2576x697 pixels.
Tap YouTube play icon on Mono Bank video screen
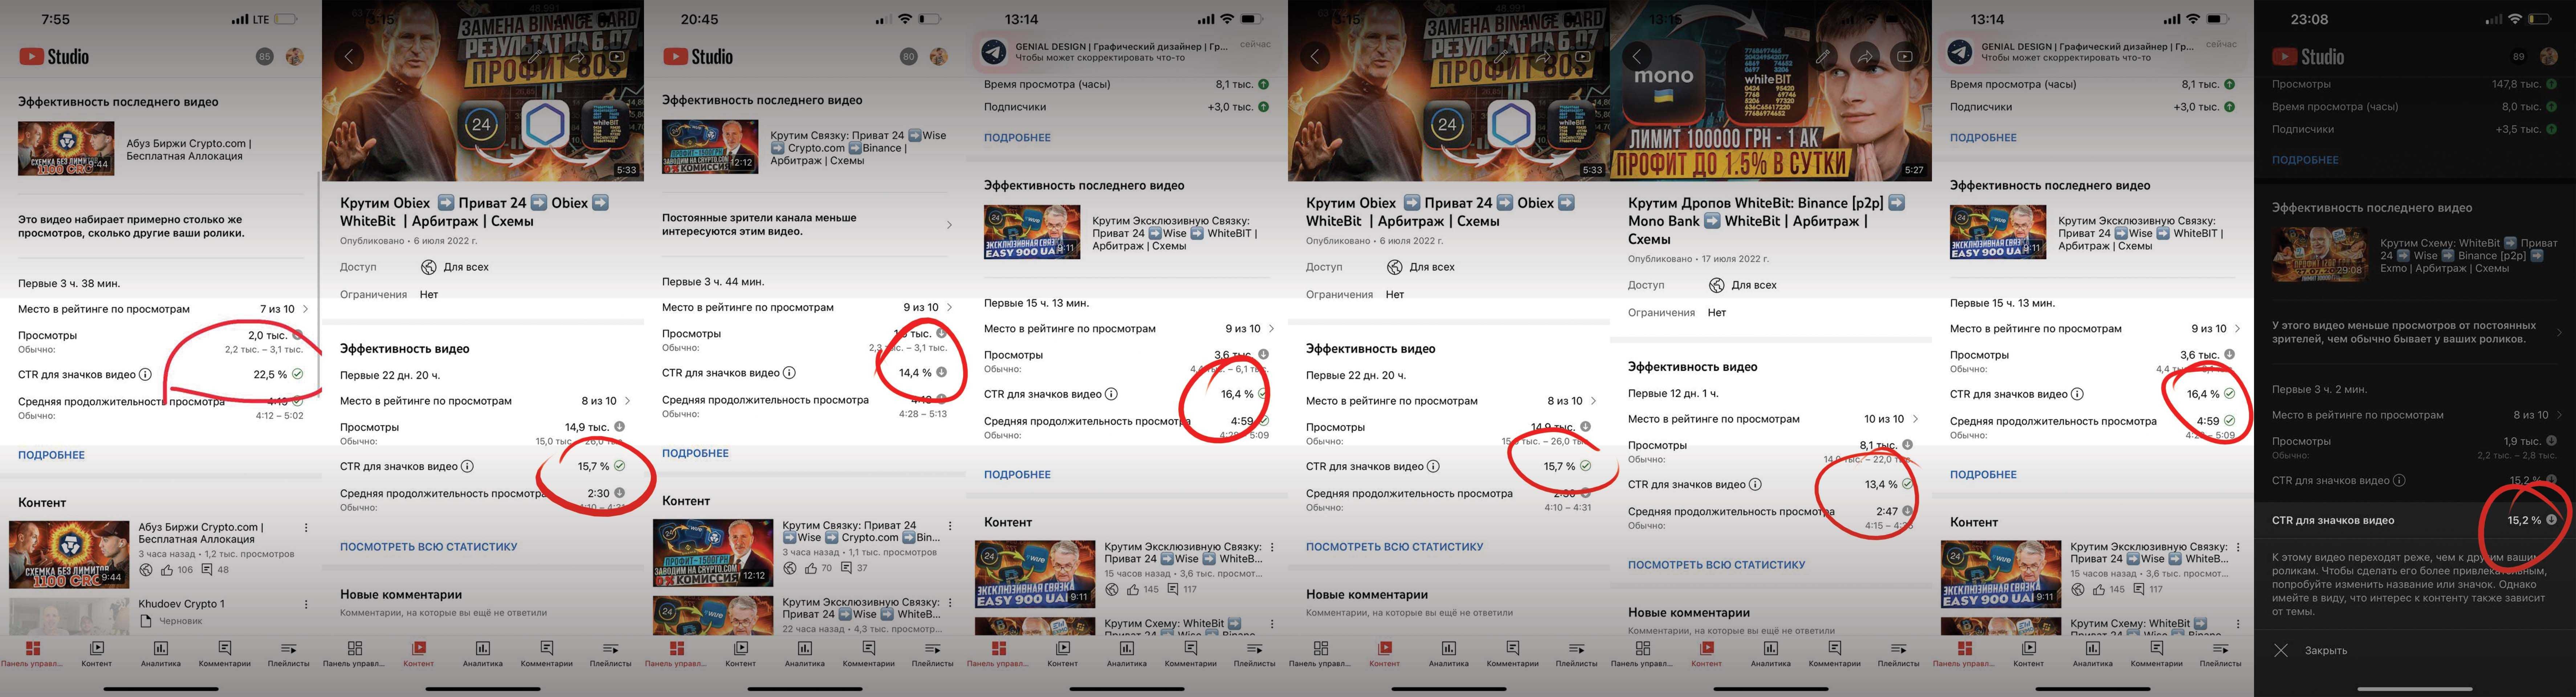pos(1905,57)
